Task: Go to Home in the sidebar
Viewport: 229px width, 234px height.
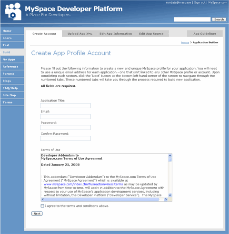Action: (12, 31)
